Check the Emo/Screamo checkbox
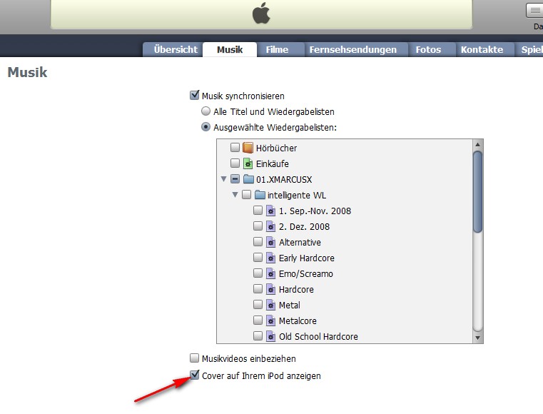This screenshot has height=414, width=543. tap(258, 273)
